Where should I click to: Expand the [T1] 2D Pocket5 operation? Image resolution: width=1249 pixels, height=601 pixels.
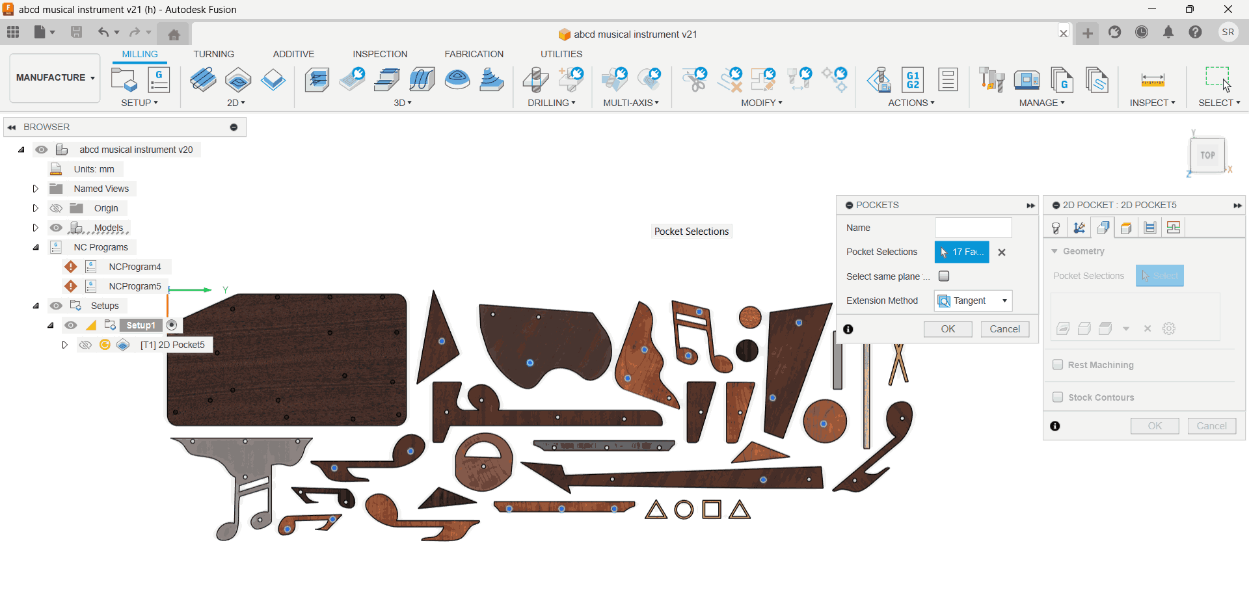click(64, 345)
